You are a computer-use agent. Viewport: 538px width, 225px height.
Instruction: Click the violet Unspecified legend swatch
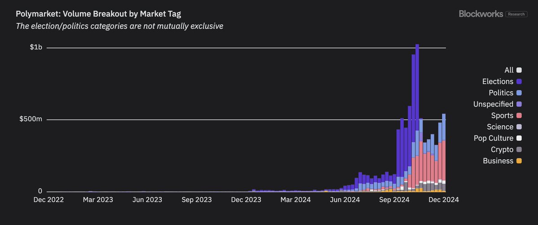[519, 104]
